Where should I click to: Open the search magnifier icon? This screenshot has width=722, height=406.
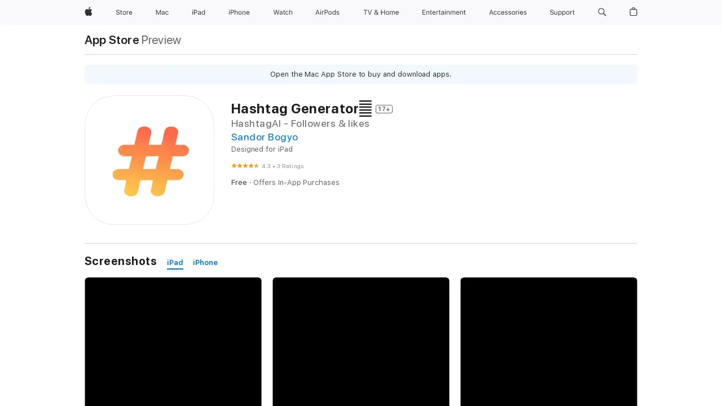pyautogui.click(x=602, y=12)
